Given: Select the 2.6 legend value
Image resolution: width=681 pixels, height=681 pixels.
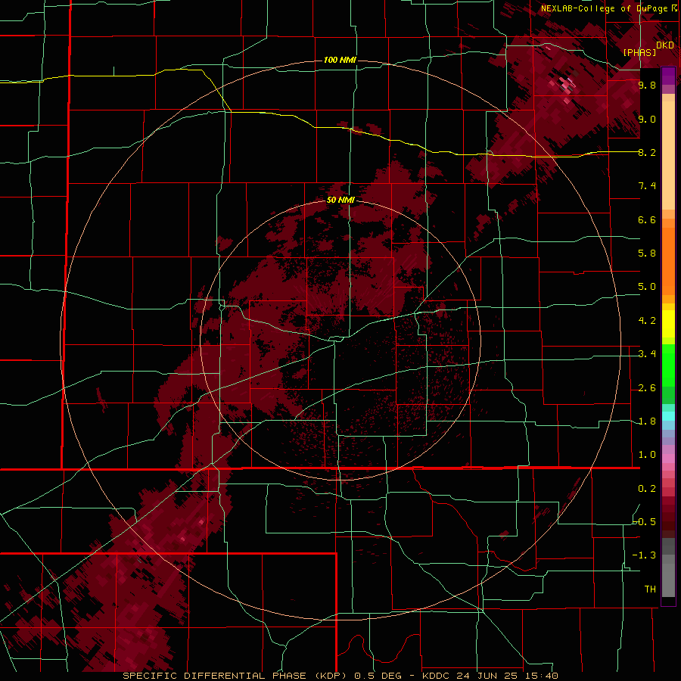Looking at the screenshot, I should click(647, 388).
